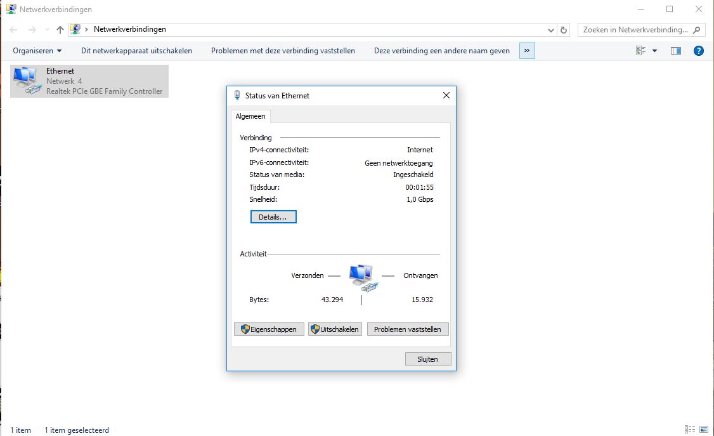The image size is (714, 436).
Task: Open the view options dropdown arrow
Action: click(x=655, y=51)
